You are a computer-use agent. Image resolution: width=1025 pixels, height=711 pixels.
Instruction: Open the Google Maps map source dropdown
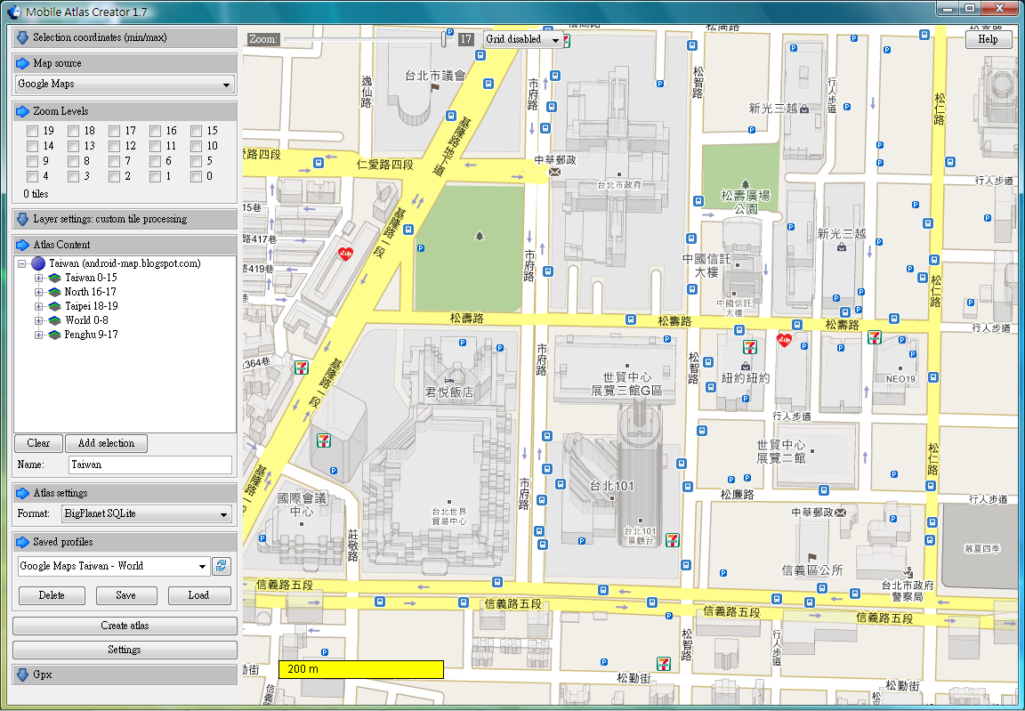[x=226, y=85]
